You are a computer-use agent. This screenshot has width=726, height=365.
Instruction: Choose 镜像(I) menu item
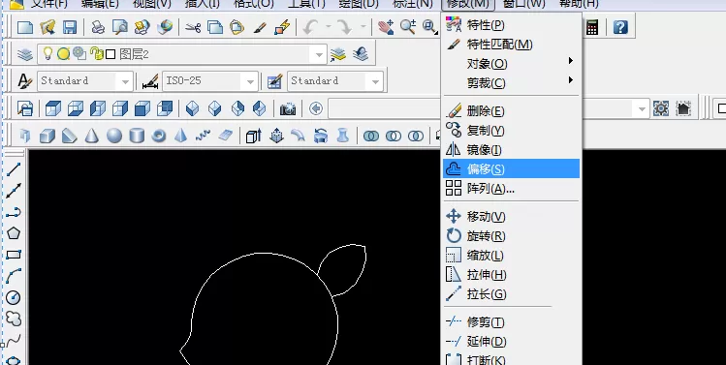511,150
